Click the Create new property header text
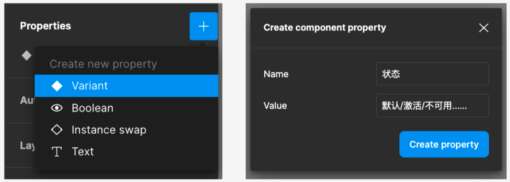Screen dimensions: 510x182 click(103, 64)
